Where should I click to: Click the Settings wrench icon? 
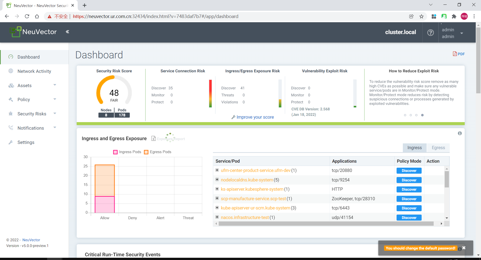point(11,142)
